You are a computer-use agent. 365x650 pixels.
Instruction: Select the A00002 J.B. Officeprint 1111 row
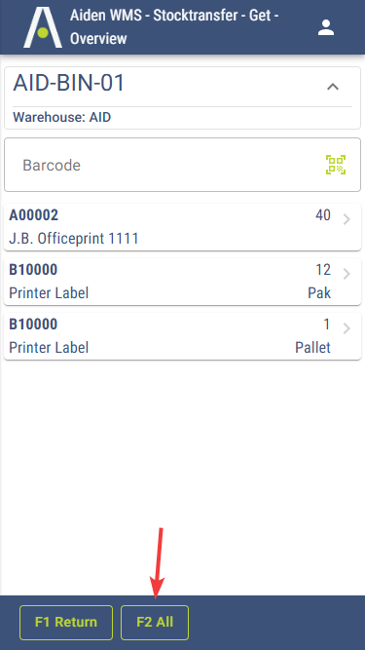click(x=183, y=227)
